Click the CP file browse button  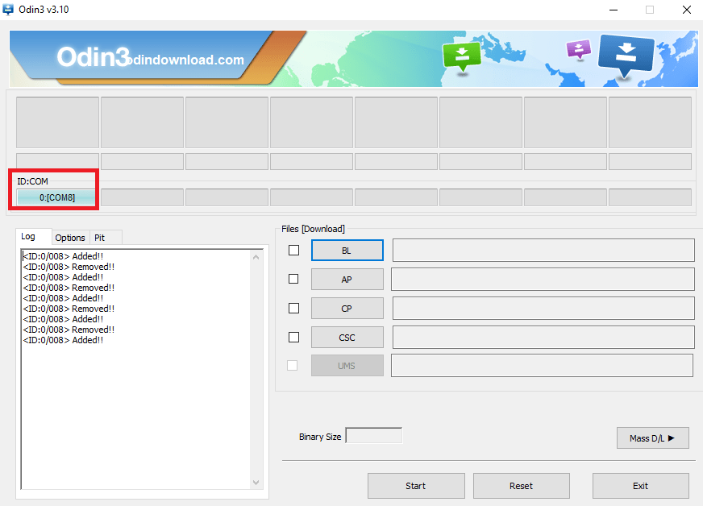coord(347,309)
